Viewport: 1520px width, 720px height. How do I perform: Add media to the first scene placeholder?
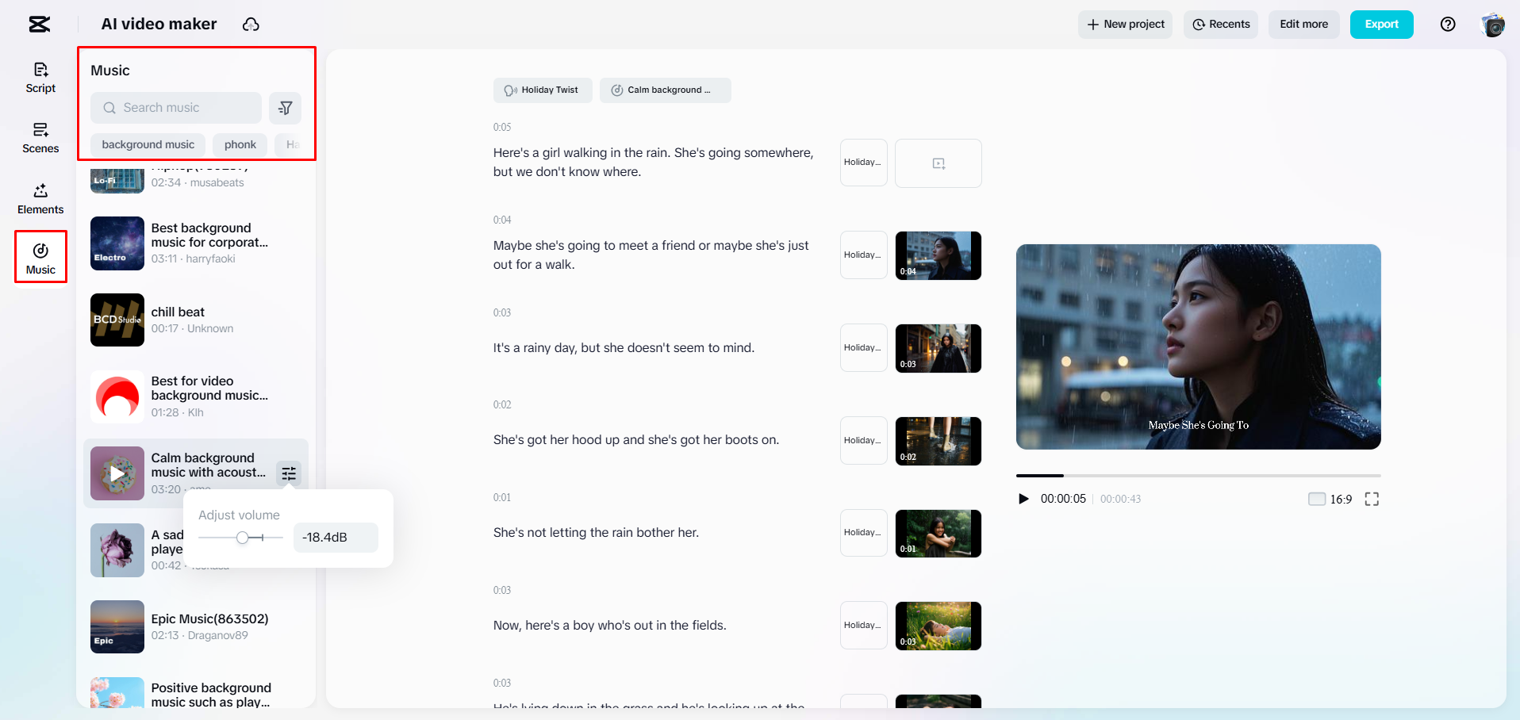coord(938,163)
